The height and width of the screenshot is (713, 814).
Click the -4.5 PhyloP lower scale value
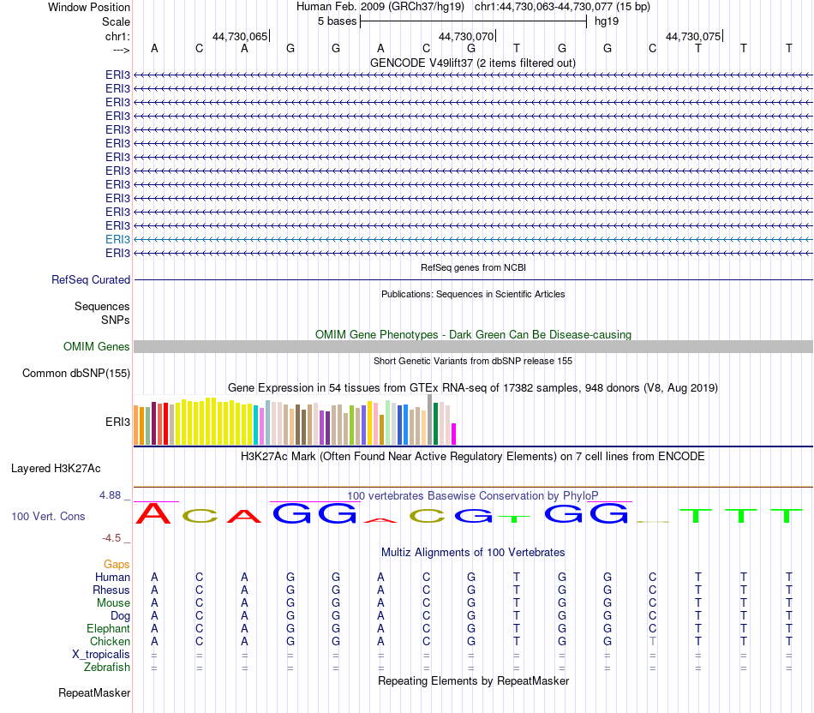111,538
